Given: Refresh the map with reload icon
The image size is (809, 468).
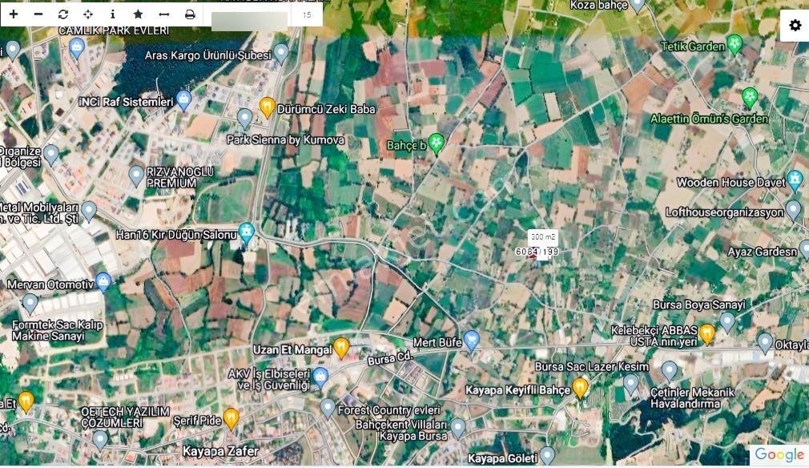Looking at the screenshot, I should (x=63, y=14).
